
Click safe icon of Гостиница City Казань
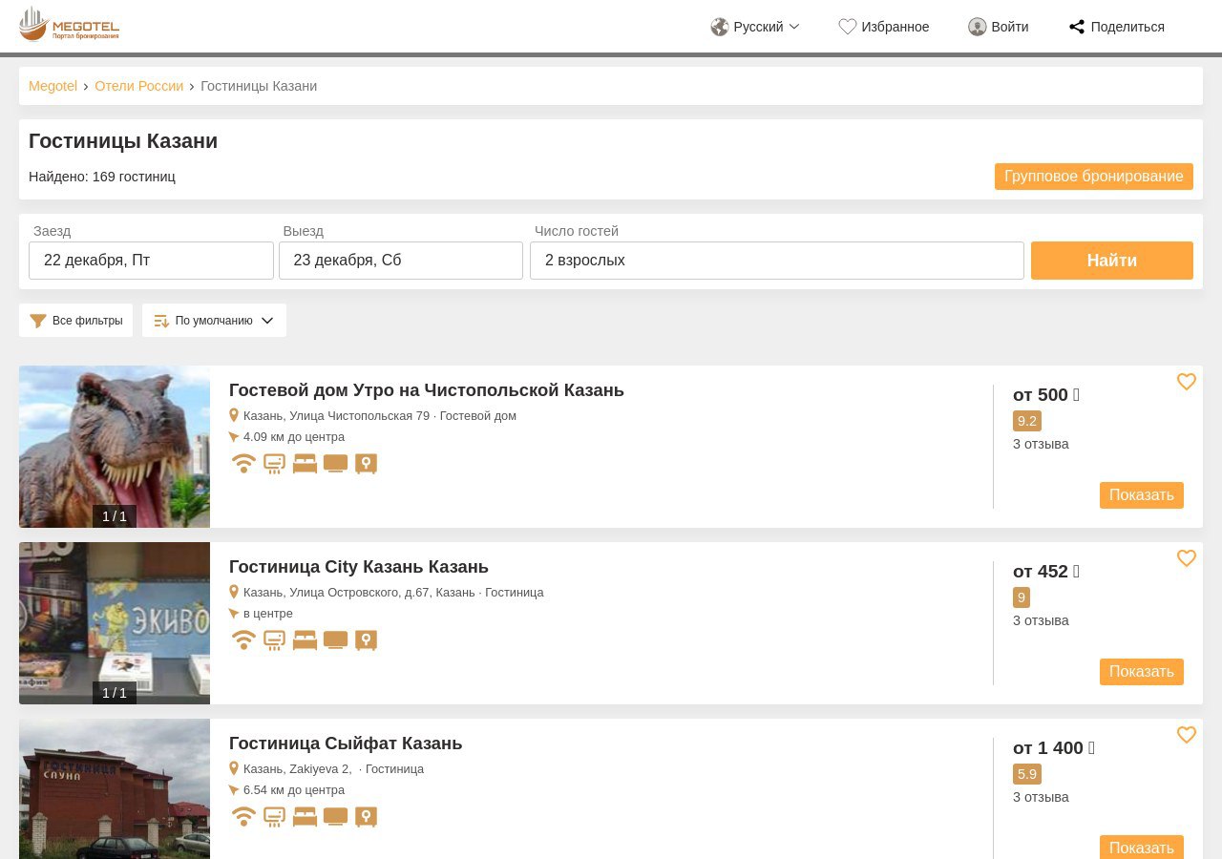point(366,640)
